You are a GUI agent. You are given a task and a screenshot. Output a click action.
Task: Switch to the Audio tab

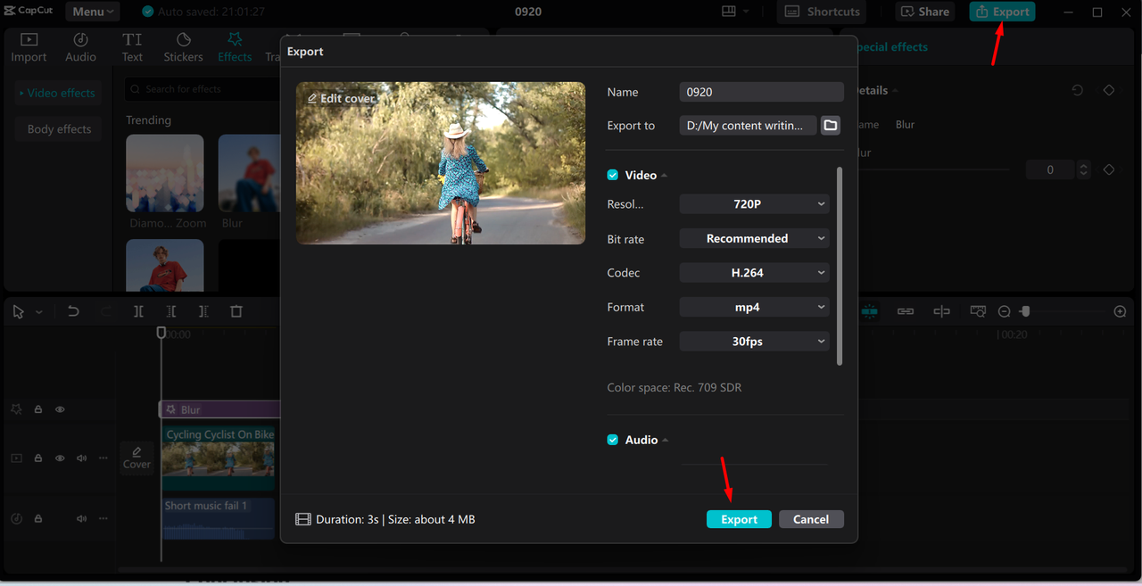coord(80,47)
